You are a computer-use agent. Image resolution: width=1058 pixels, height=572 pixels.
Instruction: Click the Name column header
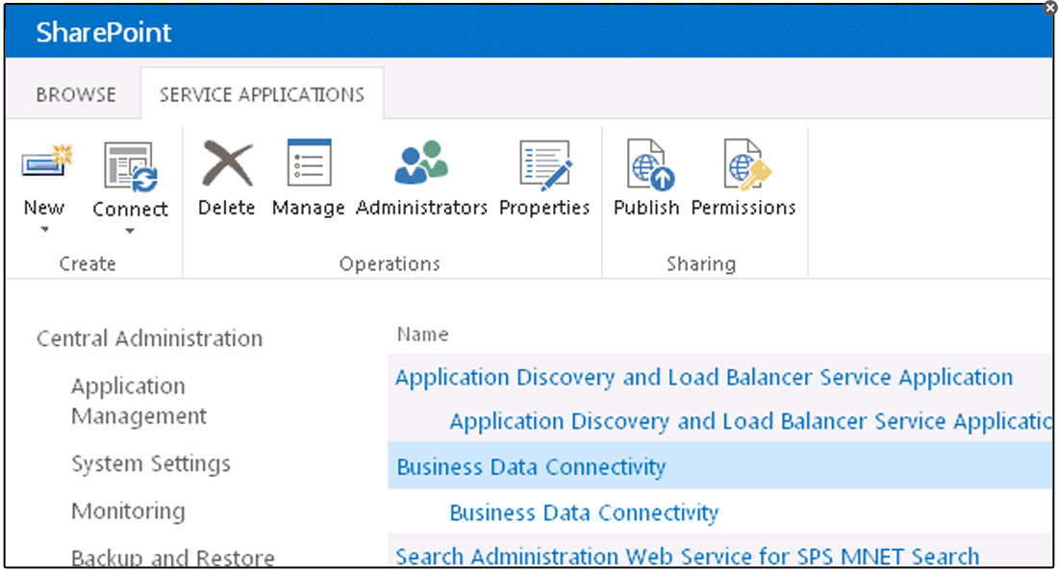coord(422,334)
